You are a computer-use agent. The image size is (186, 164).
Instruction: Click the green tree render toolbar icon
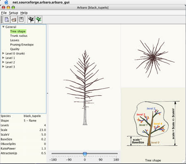click(x=38, y=19)
